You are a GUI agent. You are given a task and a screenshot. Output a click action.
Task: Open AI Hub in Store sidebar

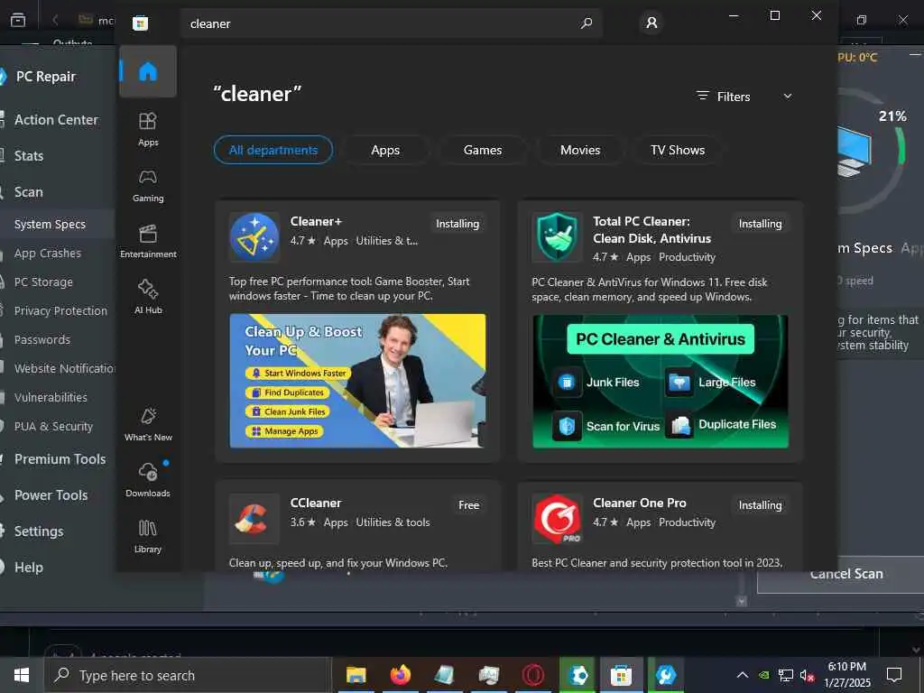point(148,297)
